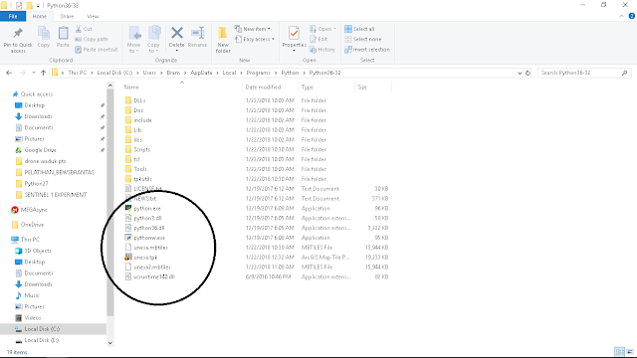Open the New item dropdown
Screen dimensions: 637x358
click(x=252, y=29)
